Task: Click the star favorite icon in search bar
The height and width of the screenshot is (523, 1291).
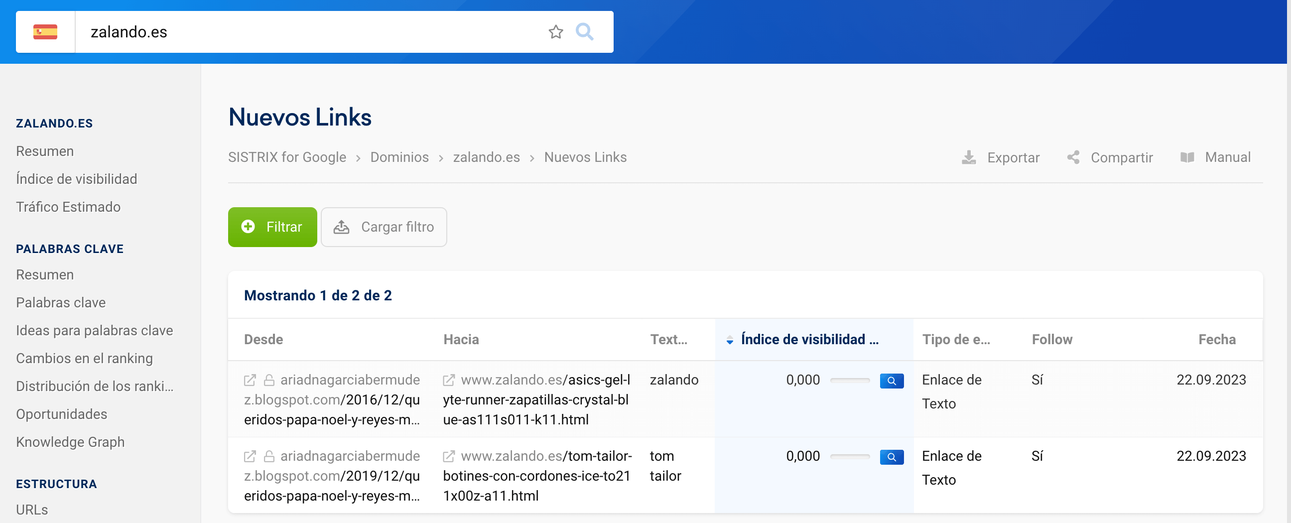Action: [555, 32]
